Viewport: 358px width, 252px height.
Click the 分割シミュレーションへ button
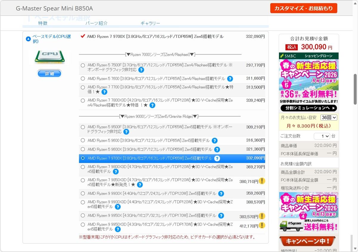coord(308,108)
